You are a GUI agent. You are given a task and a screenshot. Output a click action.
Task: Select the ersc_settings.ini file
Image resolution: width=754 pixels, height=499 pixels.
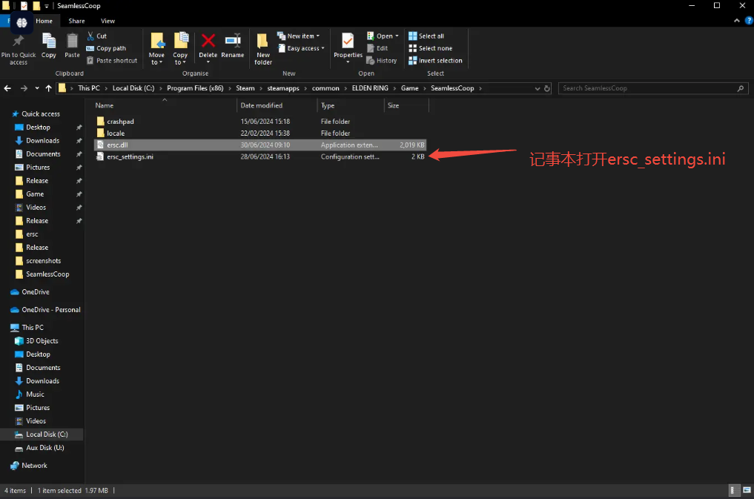pyautogui.click(x=130, y=157)
